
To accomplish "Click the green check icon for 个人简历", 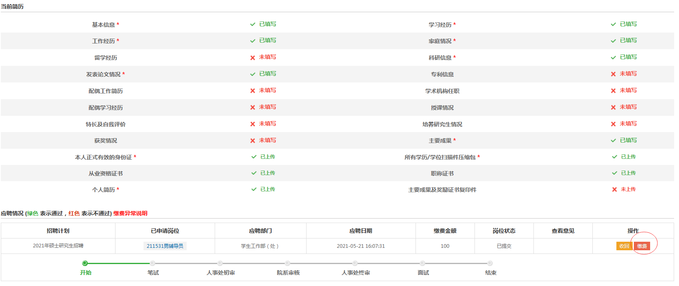I will [254, 189].
